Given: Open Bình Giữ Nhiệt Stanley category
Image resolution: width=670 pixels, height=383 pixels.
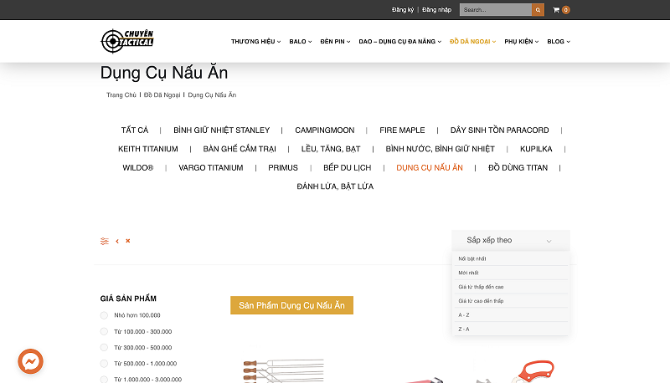Looking at the screenshot, I should click(222, 130).
